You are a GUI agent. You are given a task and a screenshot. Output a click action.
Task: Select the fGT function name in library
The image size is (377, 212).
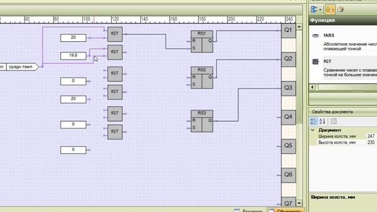tap(328, 61)
